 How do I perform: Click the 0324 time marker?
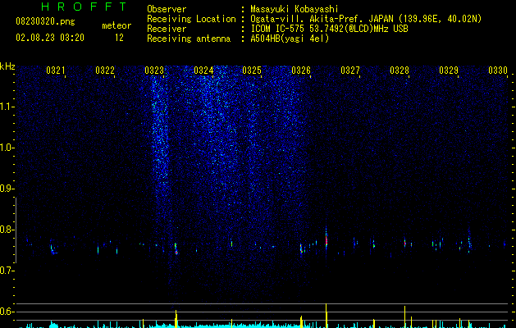point(203,71)
